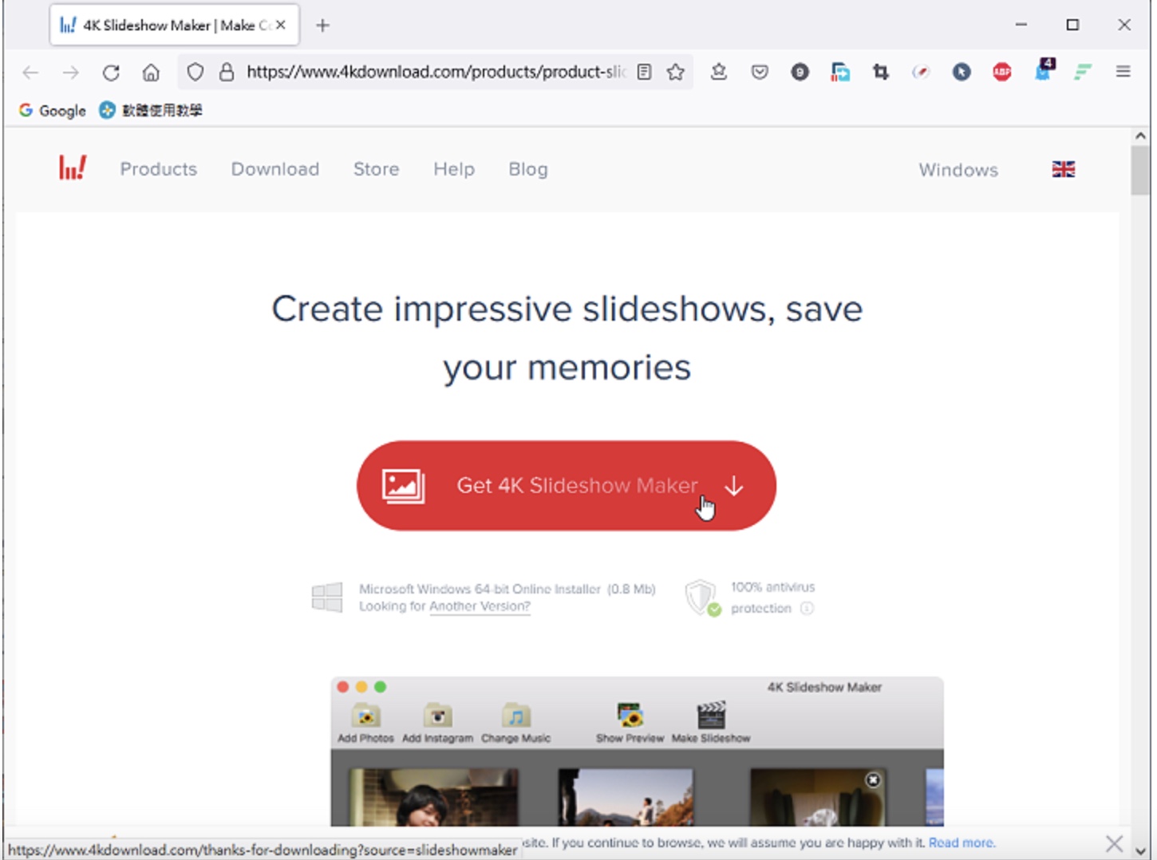The height and width of the screenshot is (860, 1157).
Task: Click the browser Back arrow
Action: (30, 73)
